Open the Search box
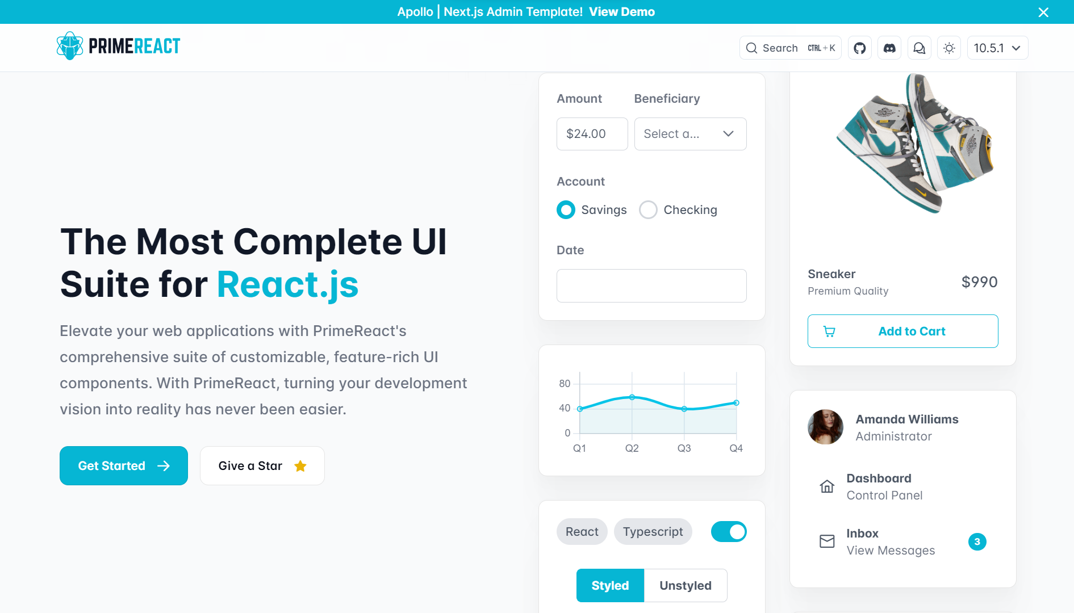Screen dimensions: 1074x613 click(x=790, y=48)
